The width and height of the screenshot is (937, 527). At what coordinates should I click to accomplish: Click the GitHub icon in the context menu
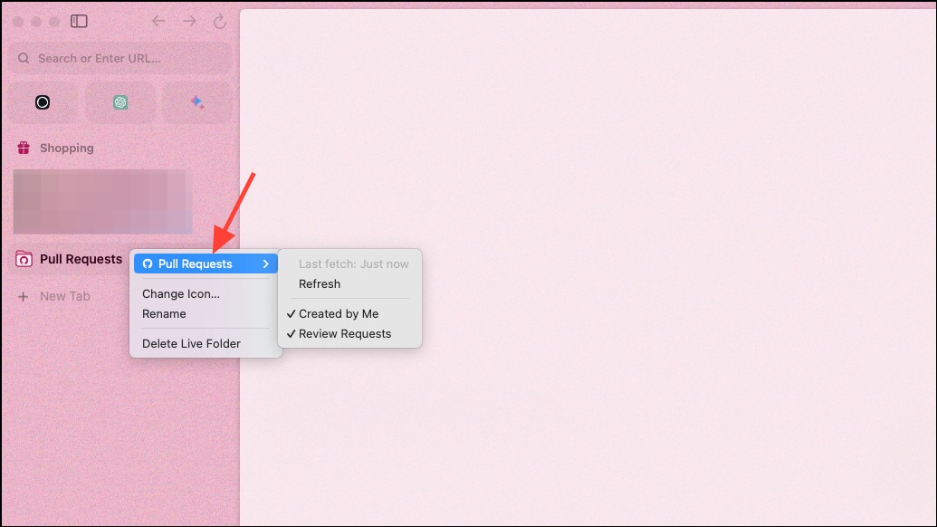coord(147,263)
